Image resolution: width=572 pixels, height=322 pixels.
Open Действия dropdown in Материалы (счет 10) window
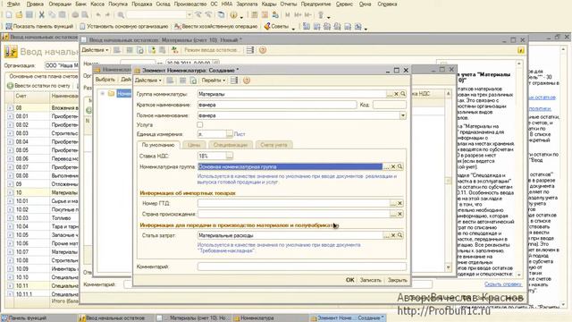tap(95, 50)
